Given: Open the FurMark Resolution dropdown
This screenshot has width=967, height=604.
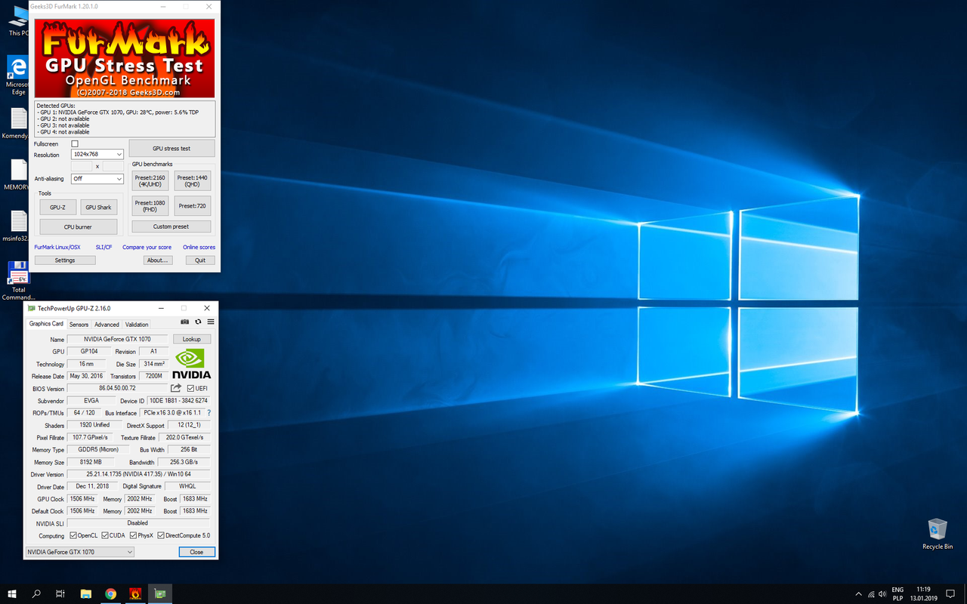Looking at the screenshot, I should 97,154.
